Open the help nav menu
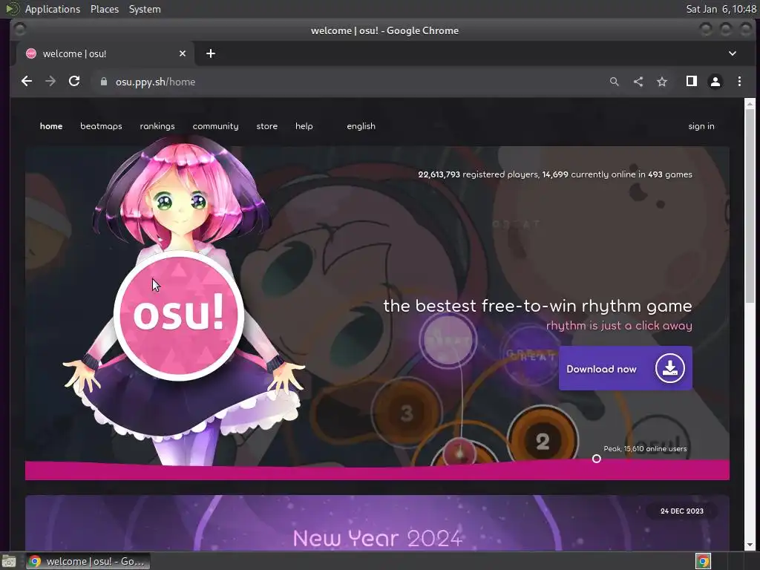760x570 pixels. (x=304, y=126)
